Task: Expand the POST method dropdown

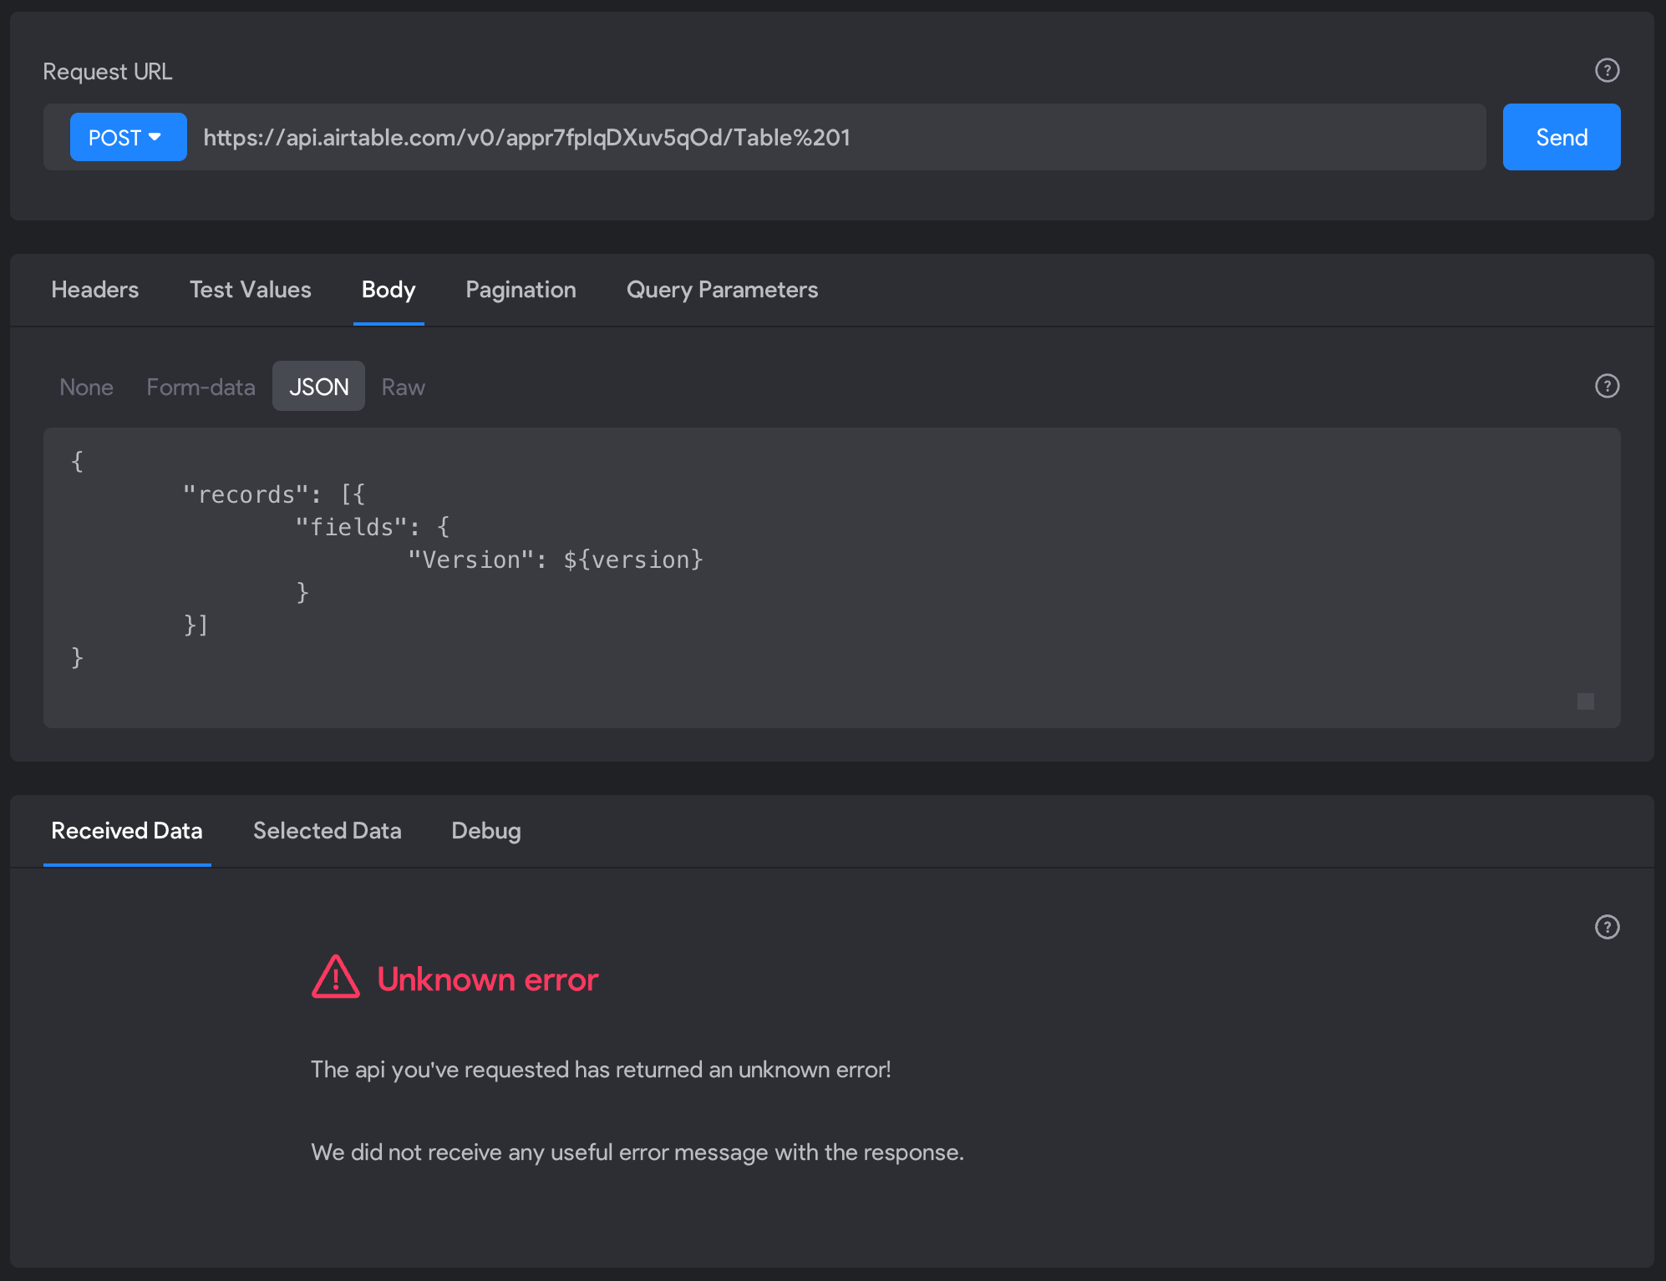Action: (x=128, y=137)
